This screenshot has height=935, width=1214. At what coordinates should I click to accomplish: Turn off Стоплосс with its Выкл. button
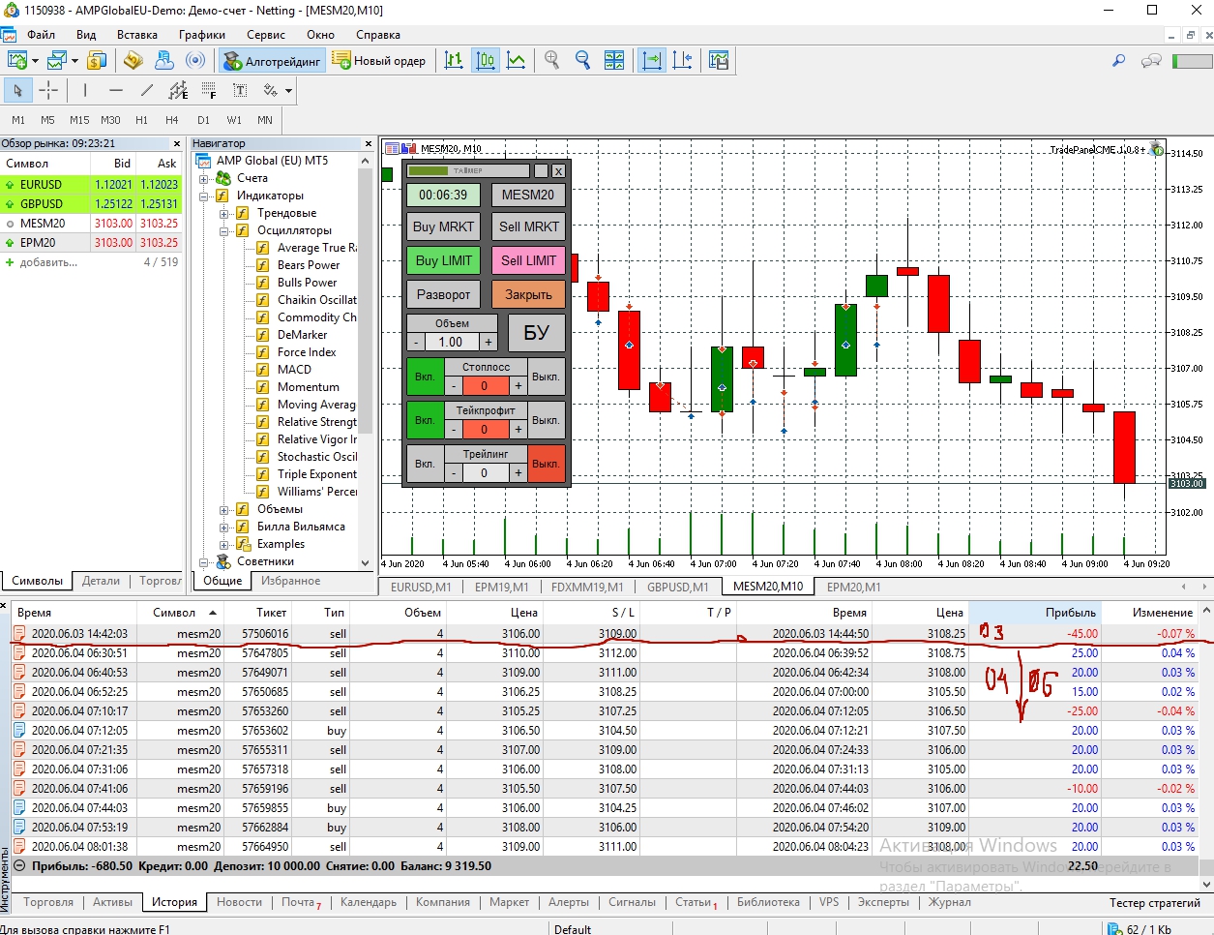[546, 377]
